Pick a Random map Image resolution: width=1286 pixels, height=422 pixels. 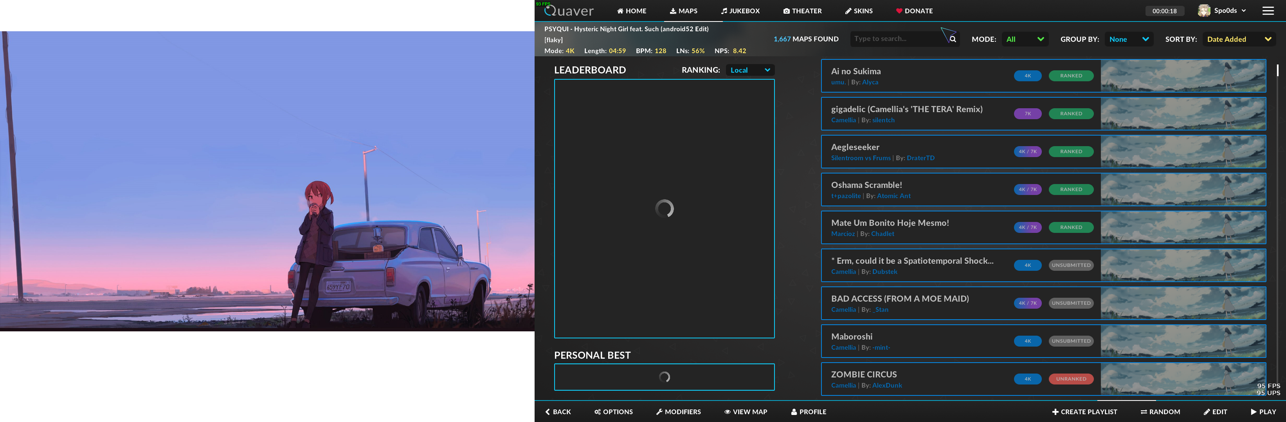coord(1160,411)
